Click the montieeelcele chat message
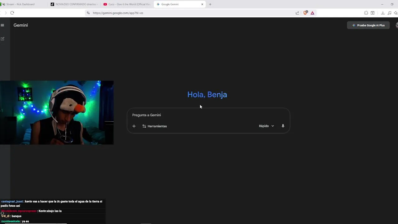This screenshot has width=398, height=224. 15,222
